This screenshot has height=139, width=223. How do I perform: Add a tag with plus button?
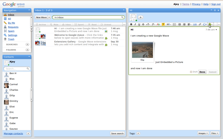[x=138, y=133]
